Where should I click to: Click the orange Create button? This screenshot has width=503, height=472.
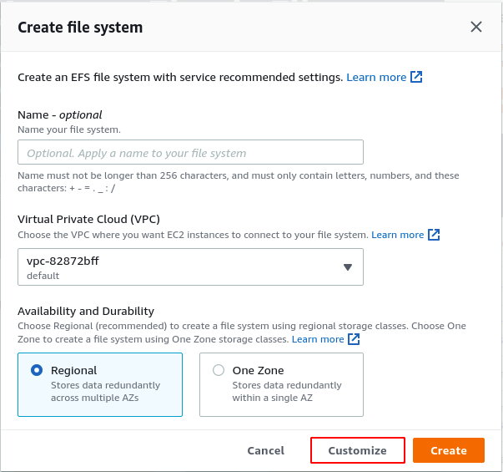(449, 450)
